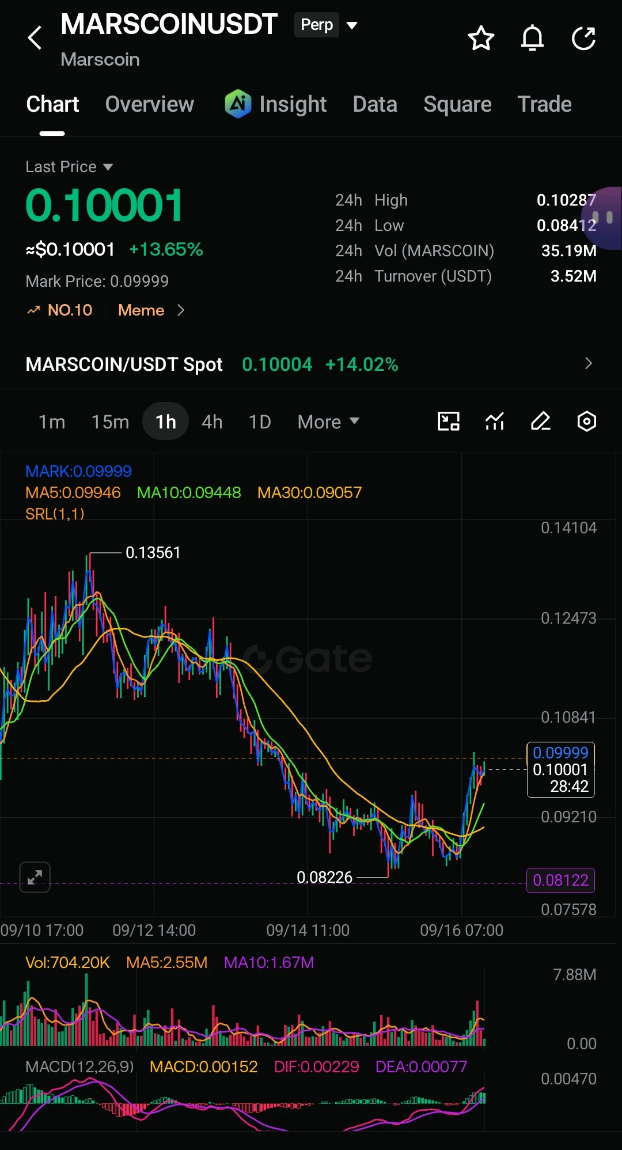Tap the DEA:0.00077 value
Image resolution: width=622 pixels, height=1150 pixels.
tap(421, 1066)
